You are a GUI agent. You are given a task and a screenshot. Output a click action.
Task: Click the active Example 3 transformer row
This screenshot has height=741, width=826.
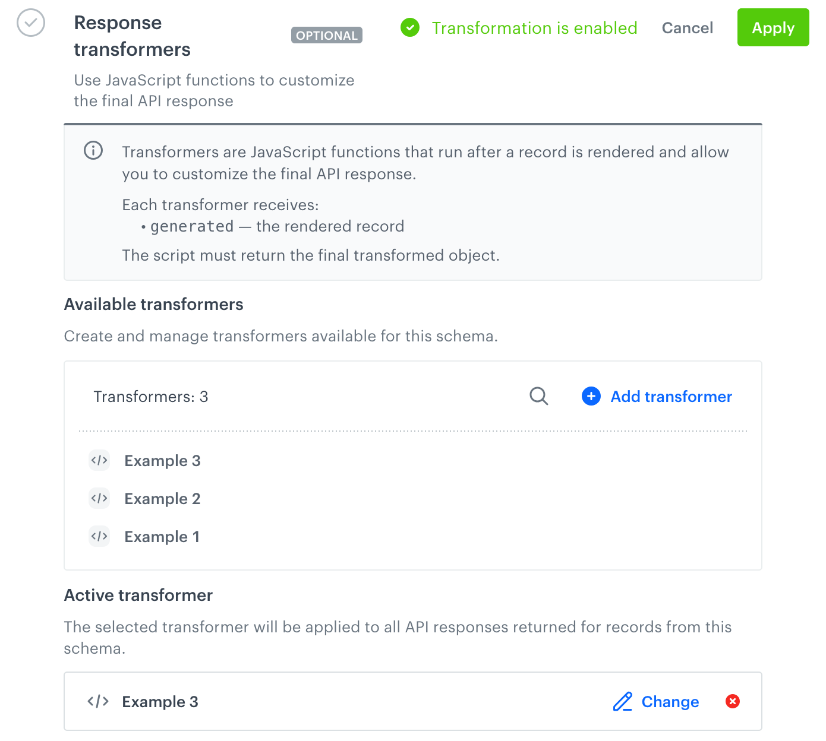pyautogui.click(x=413, y=701)
